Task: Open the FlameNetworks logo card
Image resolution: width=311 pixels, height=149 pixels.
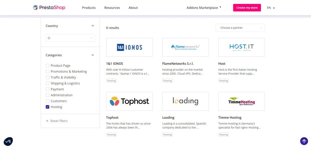Action: 186,47
